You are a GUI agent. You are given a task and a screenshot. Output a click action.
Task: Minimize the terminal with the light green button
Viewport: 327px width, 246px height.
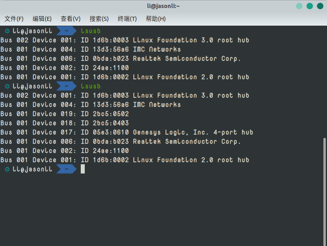[299, 6]
